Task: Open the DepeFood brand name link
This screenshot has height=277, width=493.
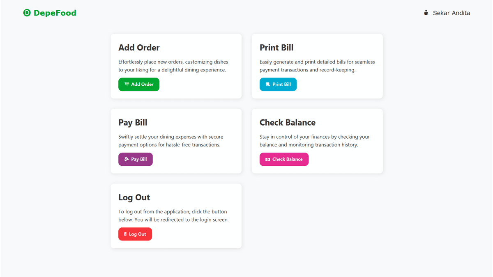Action: click(x=55, y=13)
